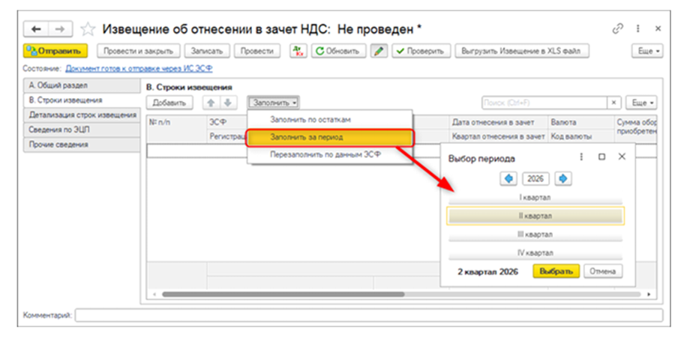Move row down with down arrow

click(x=228, y=103)
